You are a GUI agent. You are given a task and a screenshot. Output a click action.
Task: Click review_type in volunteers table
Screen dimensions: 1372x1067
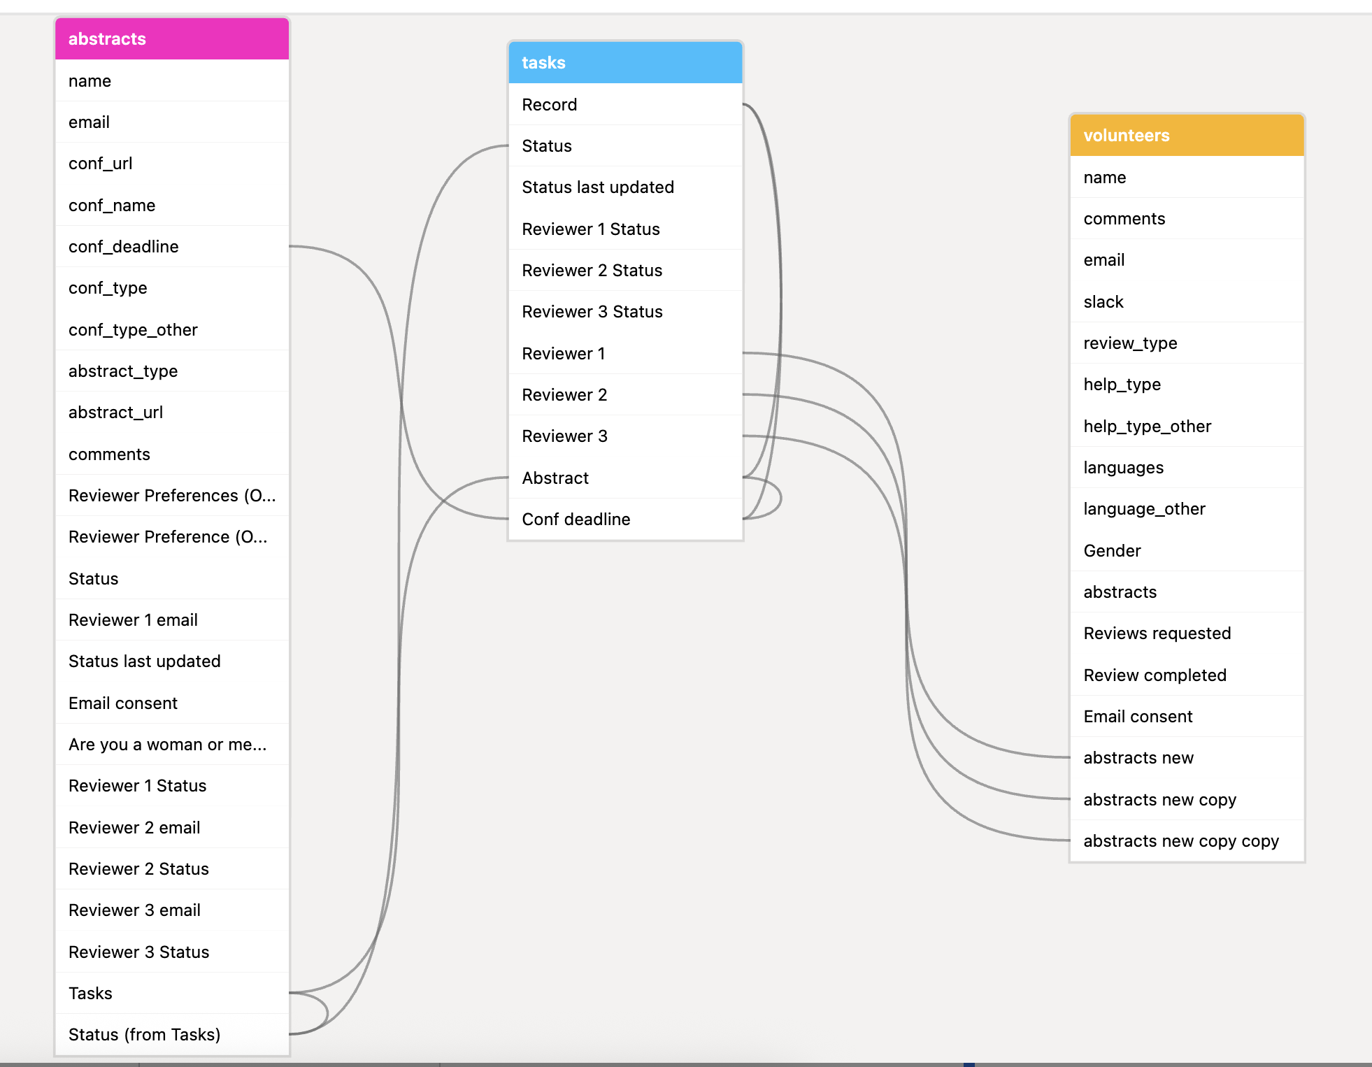[1187, 343]
